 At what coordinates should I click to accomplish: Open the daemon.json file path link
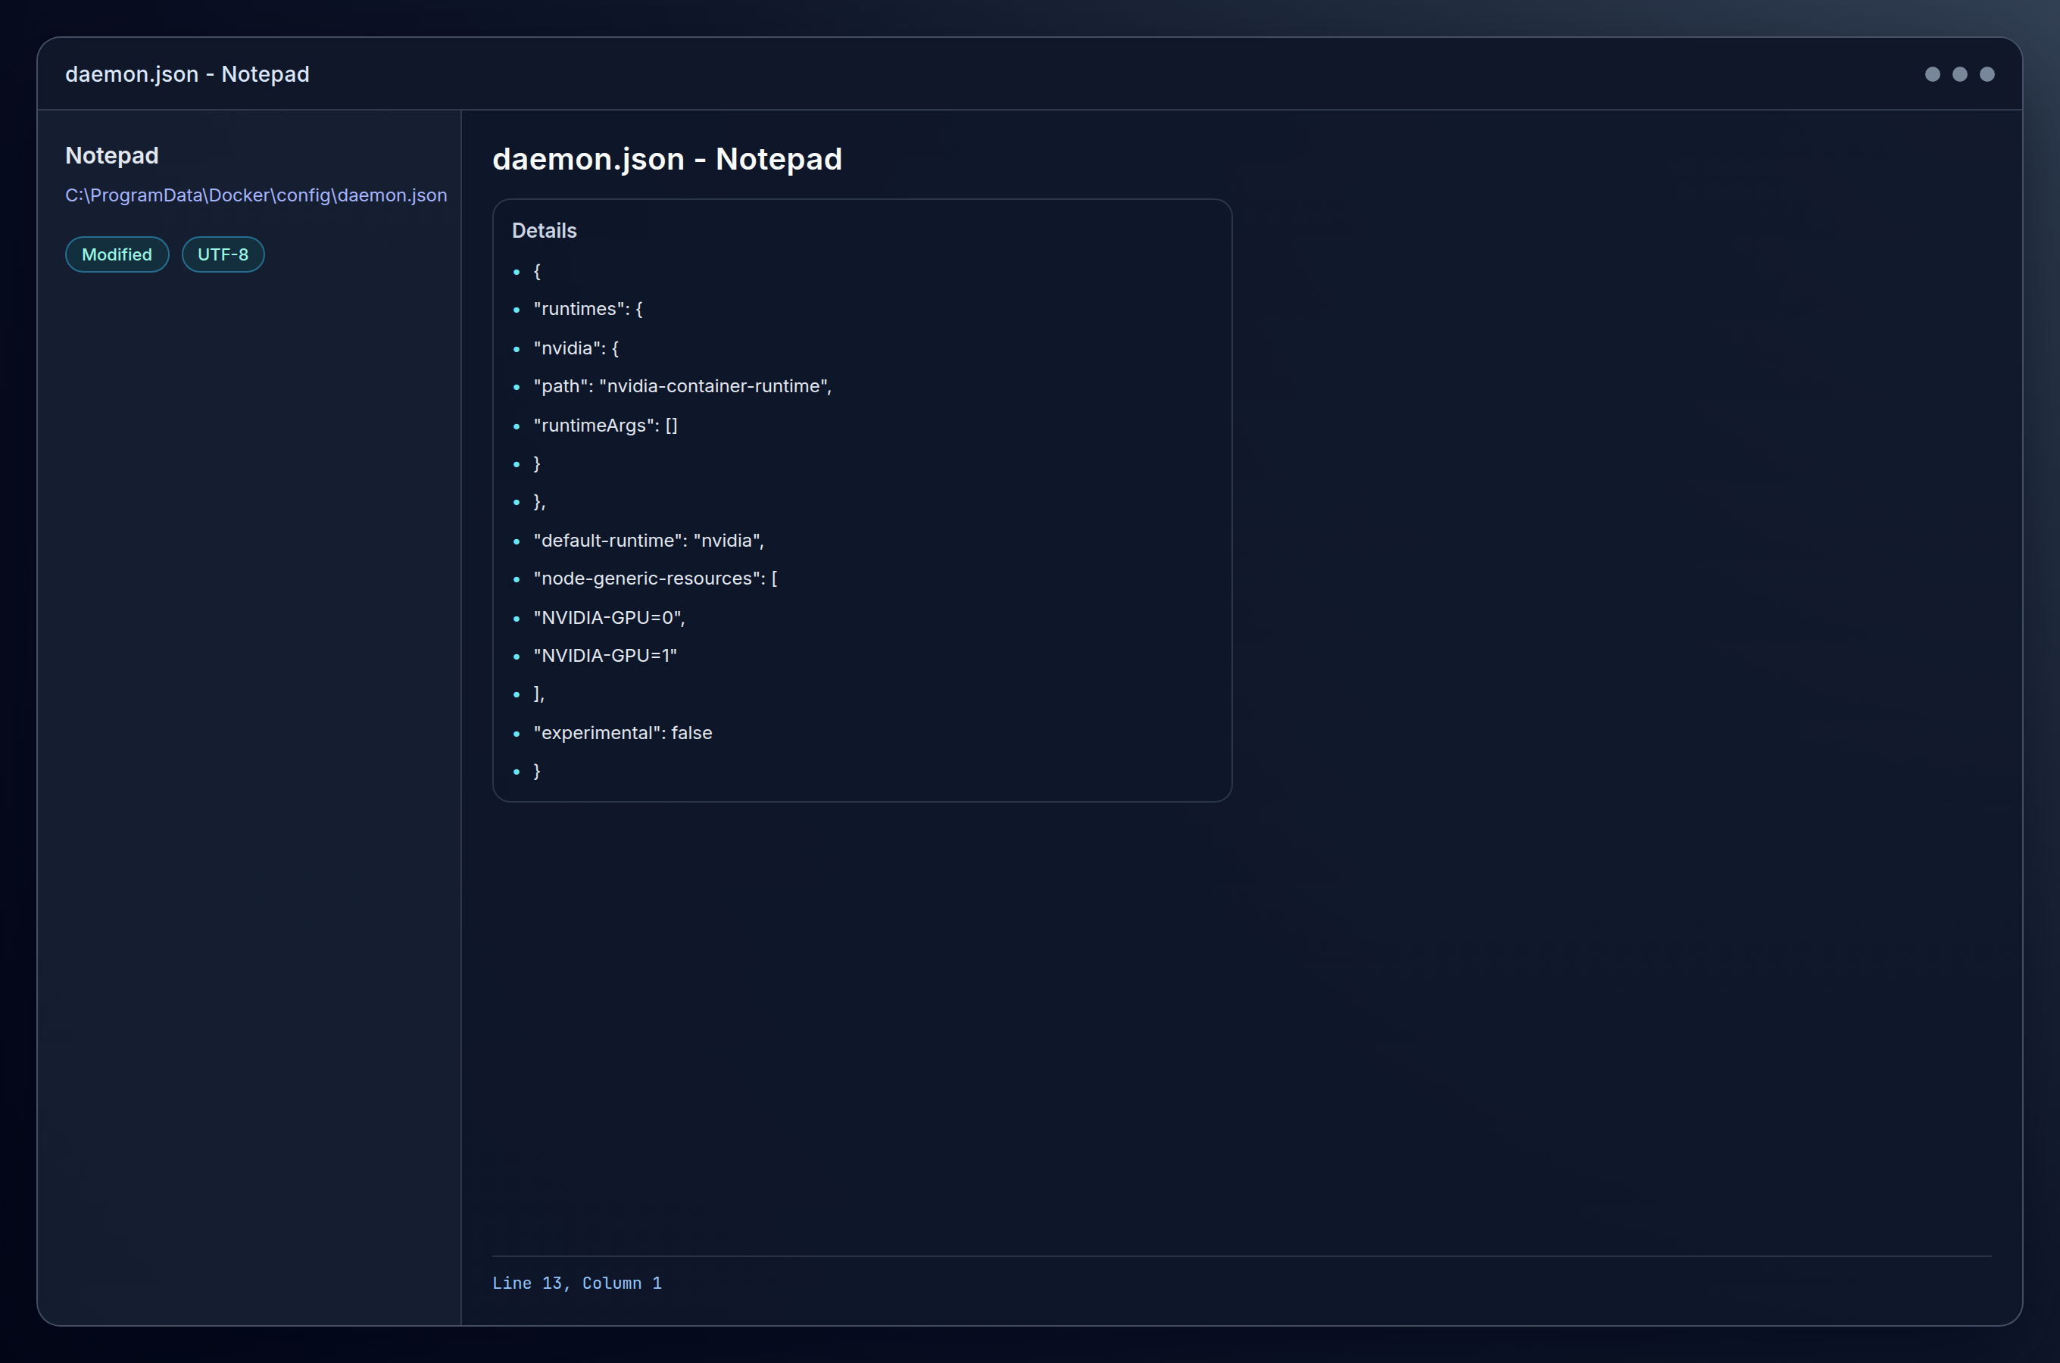click(255, 195)
